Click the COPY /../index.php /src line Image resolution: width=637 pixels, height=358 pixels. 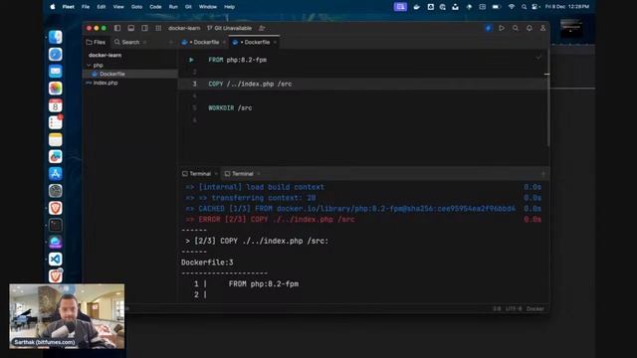(x=250, y=84)
